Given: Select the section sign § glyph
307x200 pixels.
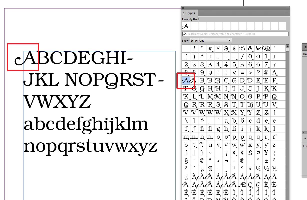Looking at the screenshot, I should pyautogui.click(x=186, y=161).
